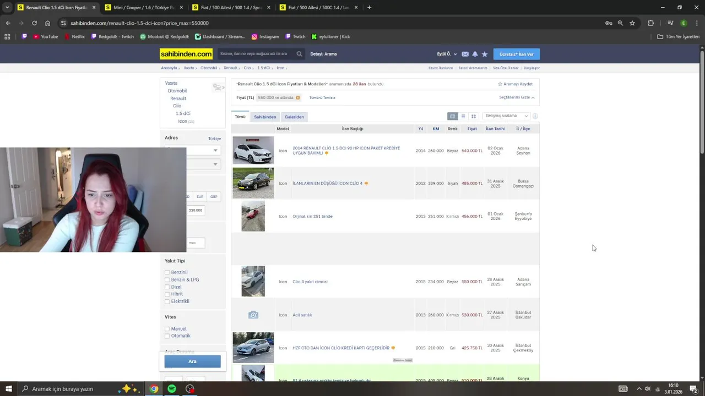Switch to Fiat 500 1.4 Sport browser tab
The image size is (705, 396).
coord(230,8)
